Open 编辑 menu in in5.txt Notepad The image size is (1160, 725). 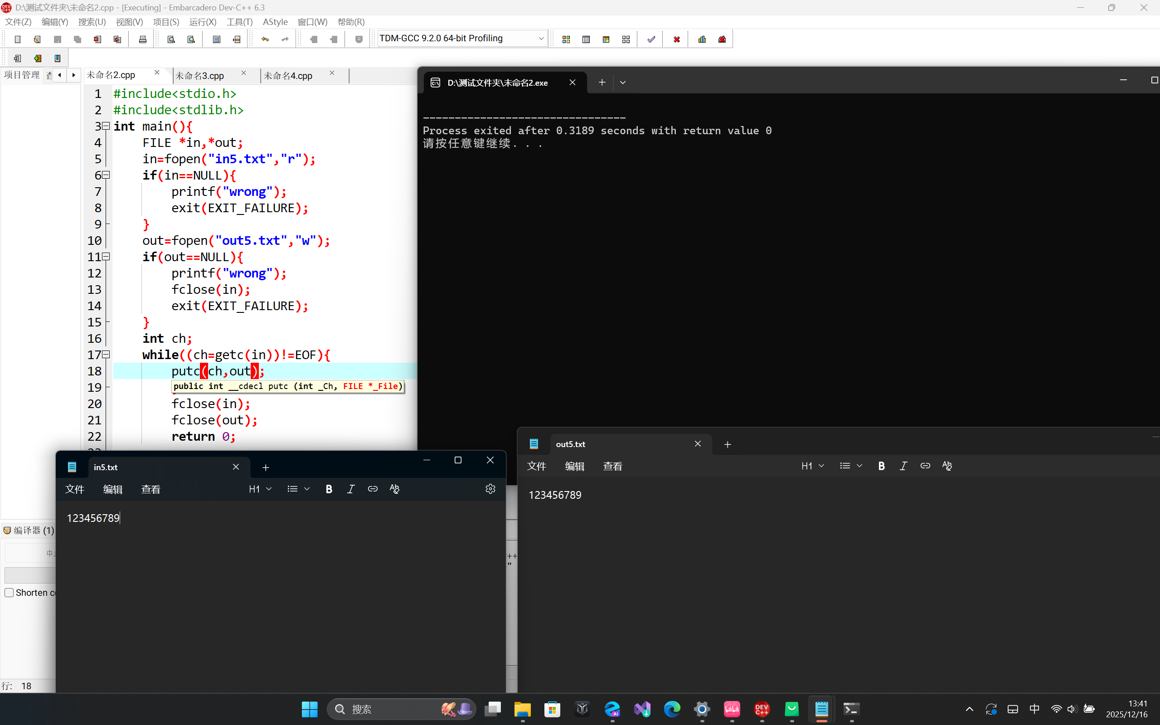tap(112, 489)
